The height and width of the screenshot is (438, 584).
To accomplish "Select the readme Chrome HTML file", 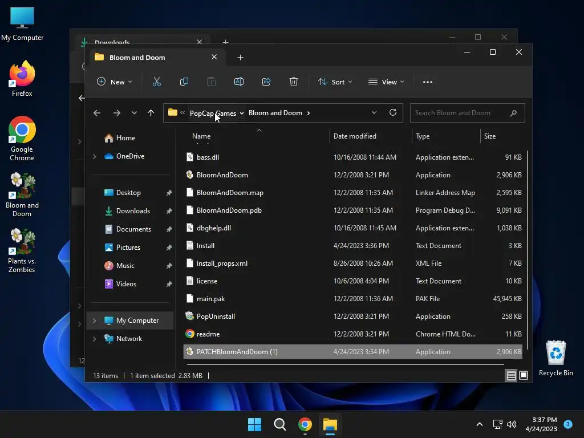I will pyautogui.click(x=352, y=334).
